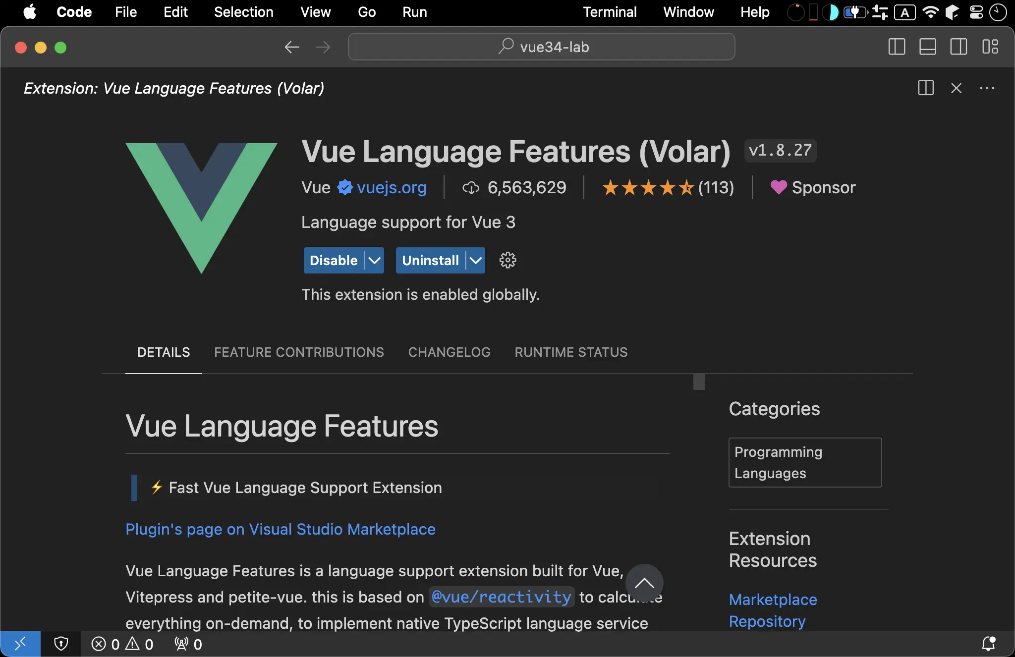Image resolution: width=1015 pixels, height=657 pixels.
Task: Open the View menu
Action: [x=315, y=12]
